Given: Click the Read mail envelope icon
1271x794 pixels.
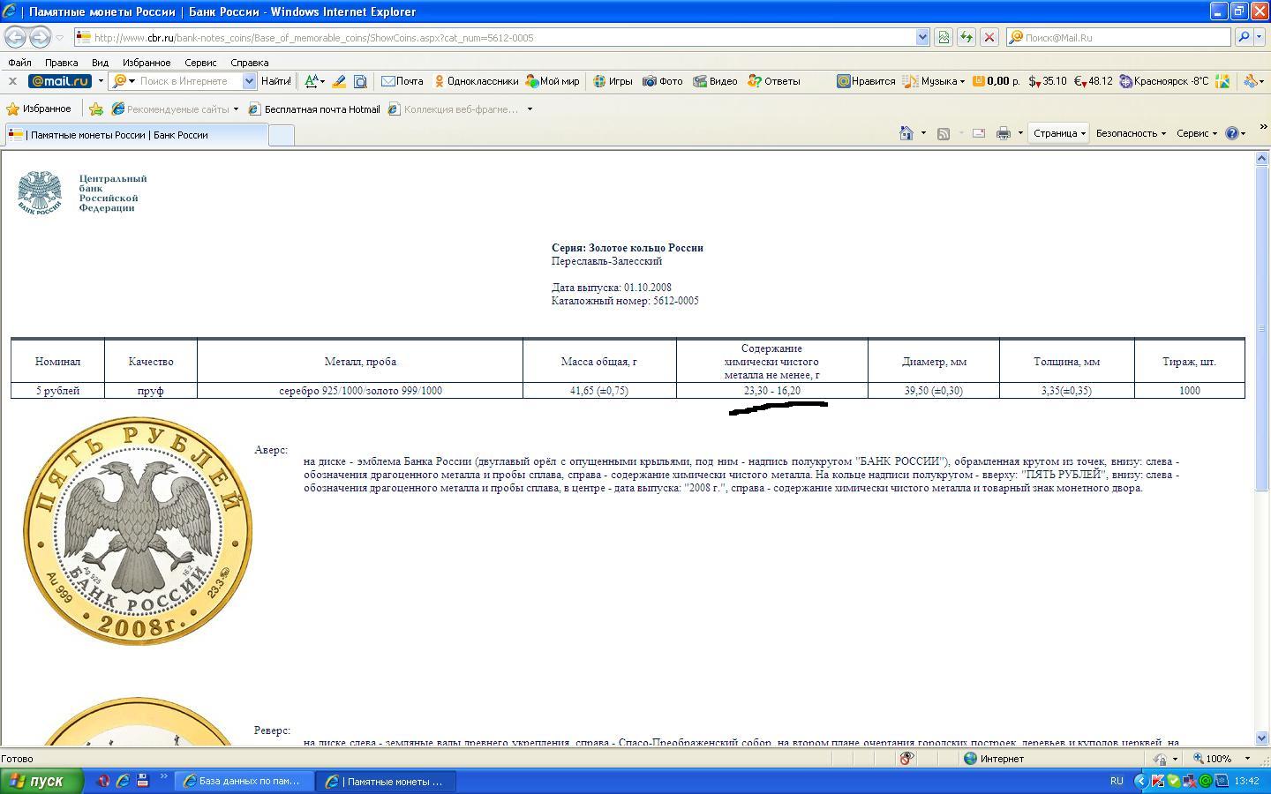Looking at the screenshot, I should coord(979,133).
